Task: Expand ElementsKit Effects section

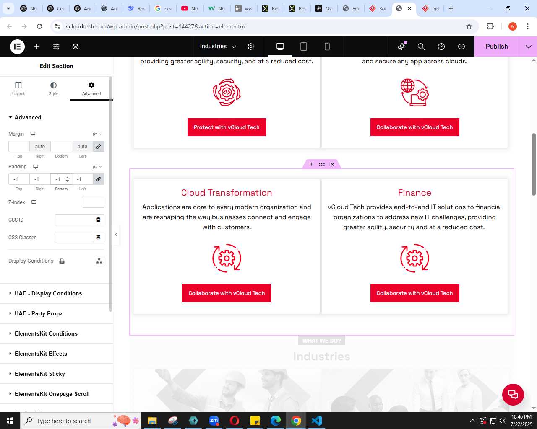Action: tap(56, 354)
